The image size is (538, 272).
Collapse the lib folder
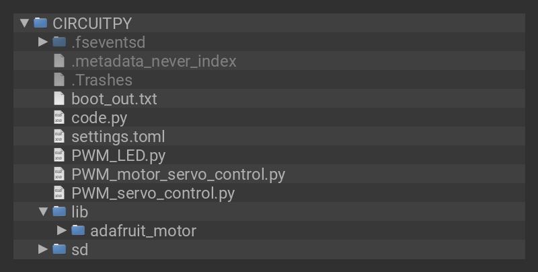coord(43,211)
